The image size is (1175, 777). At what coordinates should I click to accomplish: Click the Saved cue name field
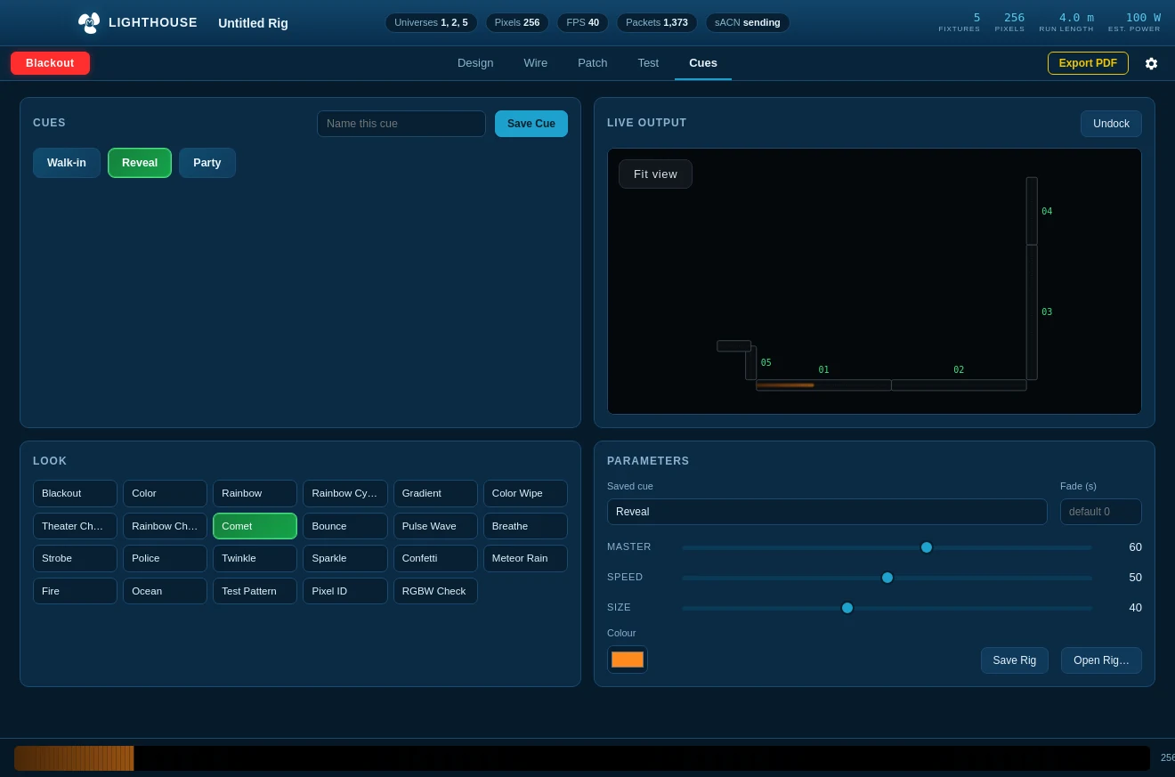point(827,512)
